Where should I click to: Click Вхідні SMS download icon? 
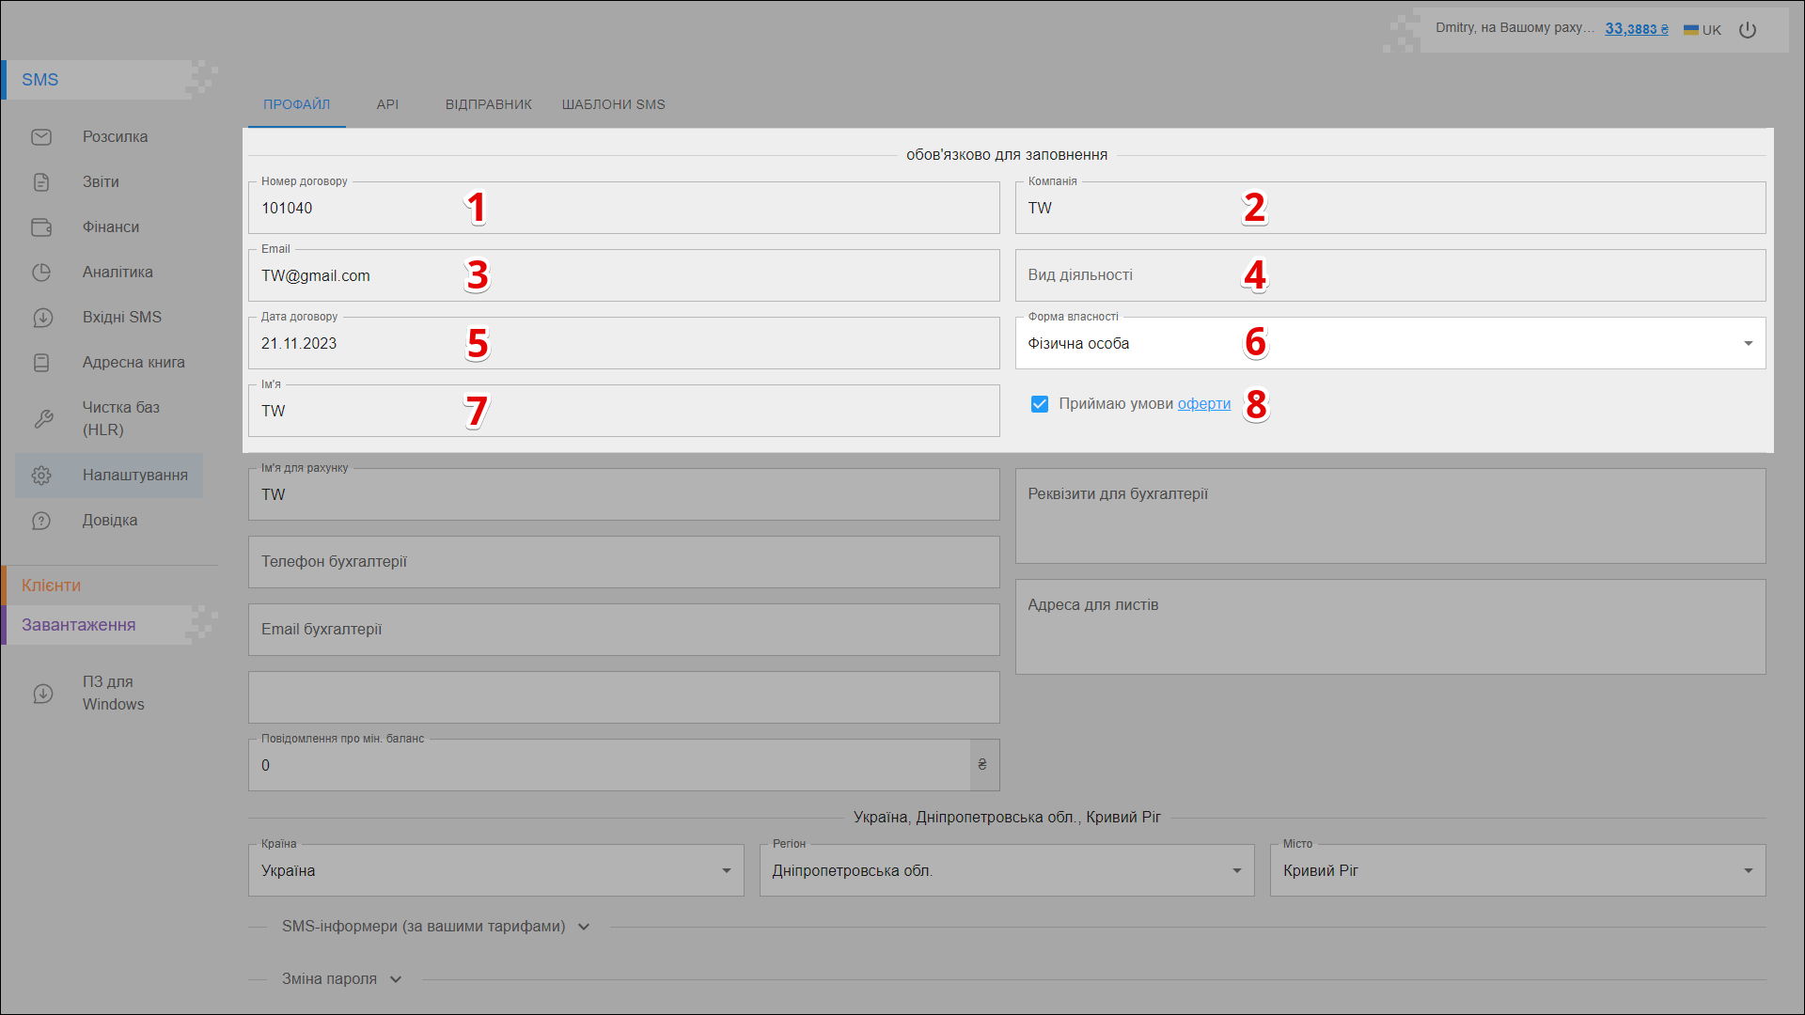(x=41, y=318)
